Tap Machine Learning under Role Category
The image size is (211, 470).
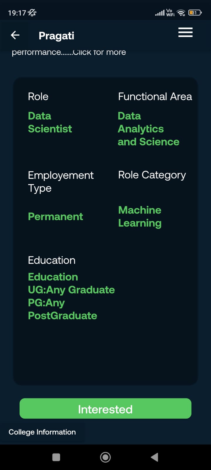pos(139,216)
